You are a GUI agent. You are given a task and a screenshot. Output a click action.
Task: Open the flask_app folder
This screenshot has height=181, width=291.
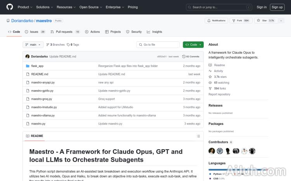37,66
